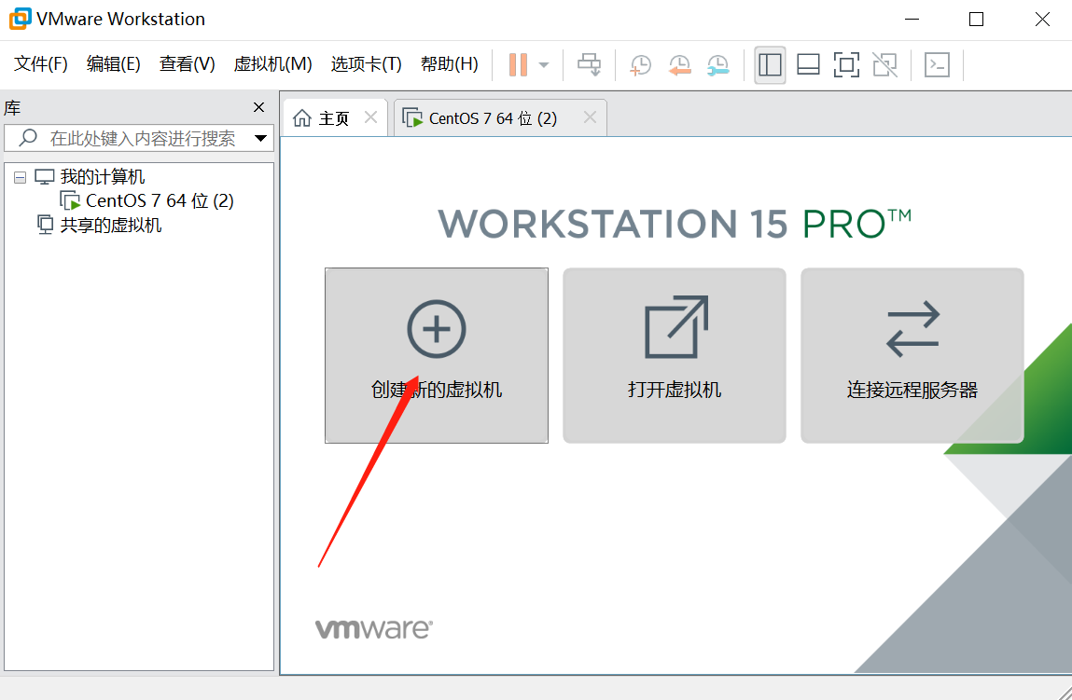Take a snapshot using the clock-plus icon
Screen dimensions: 1072x700
[641, 65]
